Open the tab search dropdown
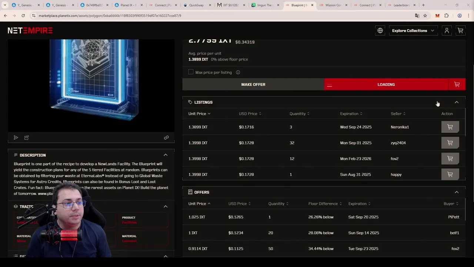The image size is (474, 267). click(x=5, y=5)
